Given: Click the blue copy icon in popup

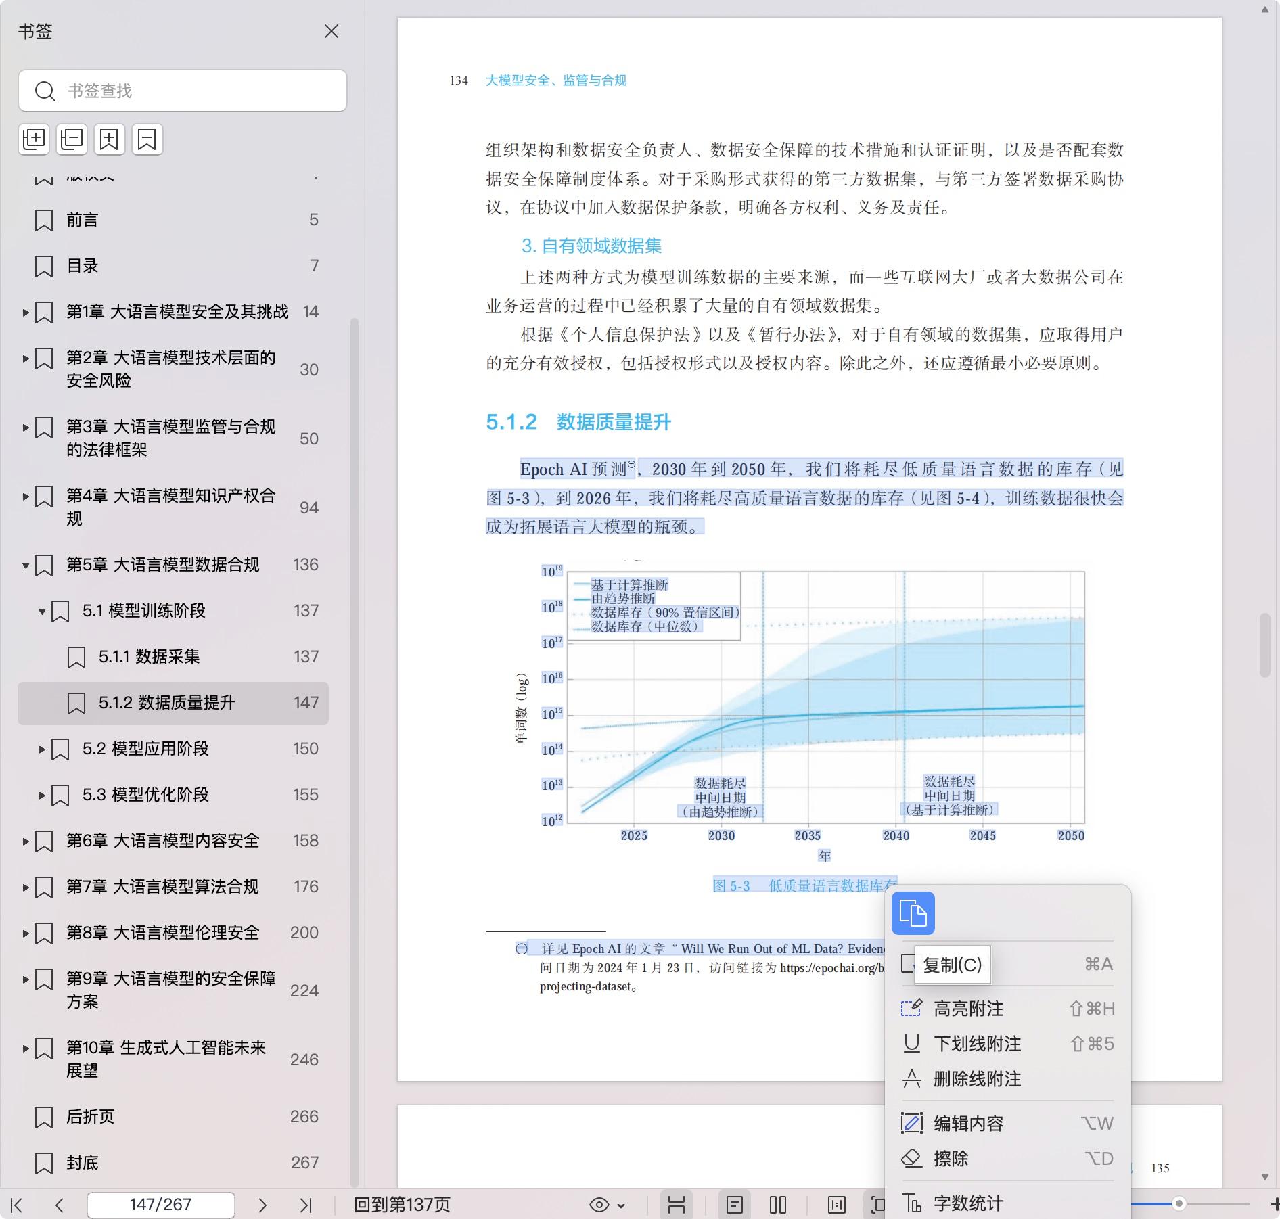Looking at the screenshot, I should (x=913, y=913).
